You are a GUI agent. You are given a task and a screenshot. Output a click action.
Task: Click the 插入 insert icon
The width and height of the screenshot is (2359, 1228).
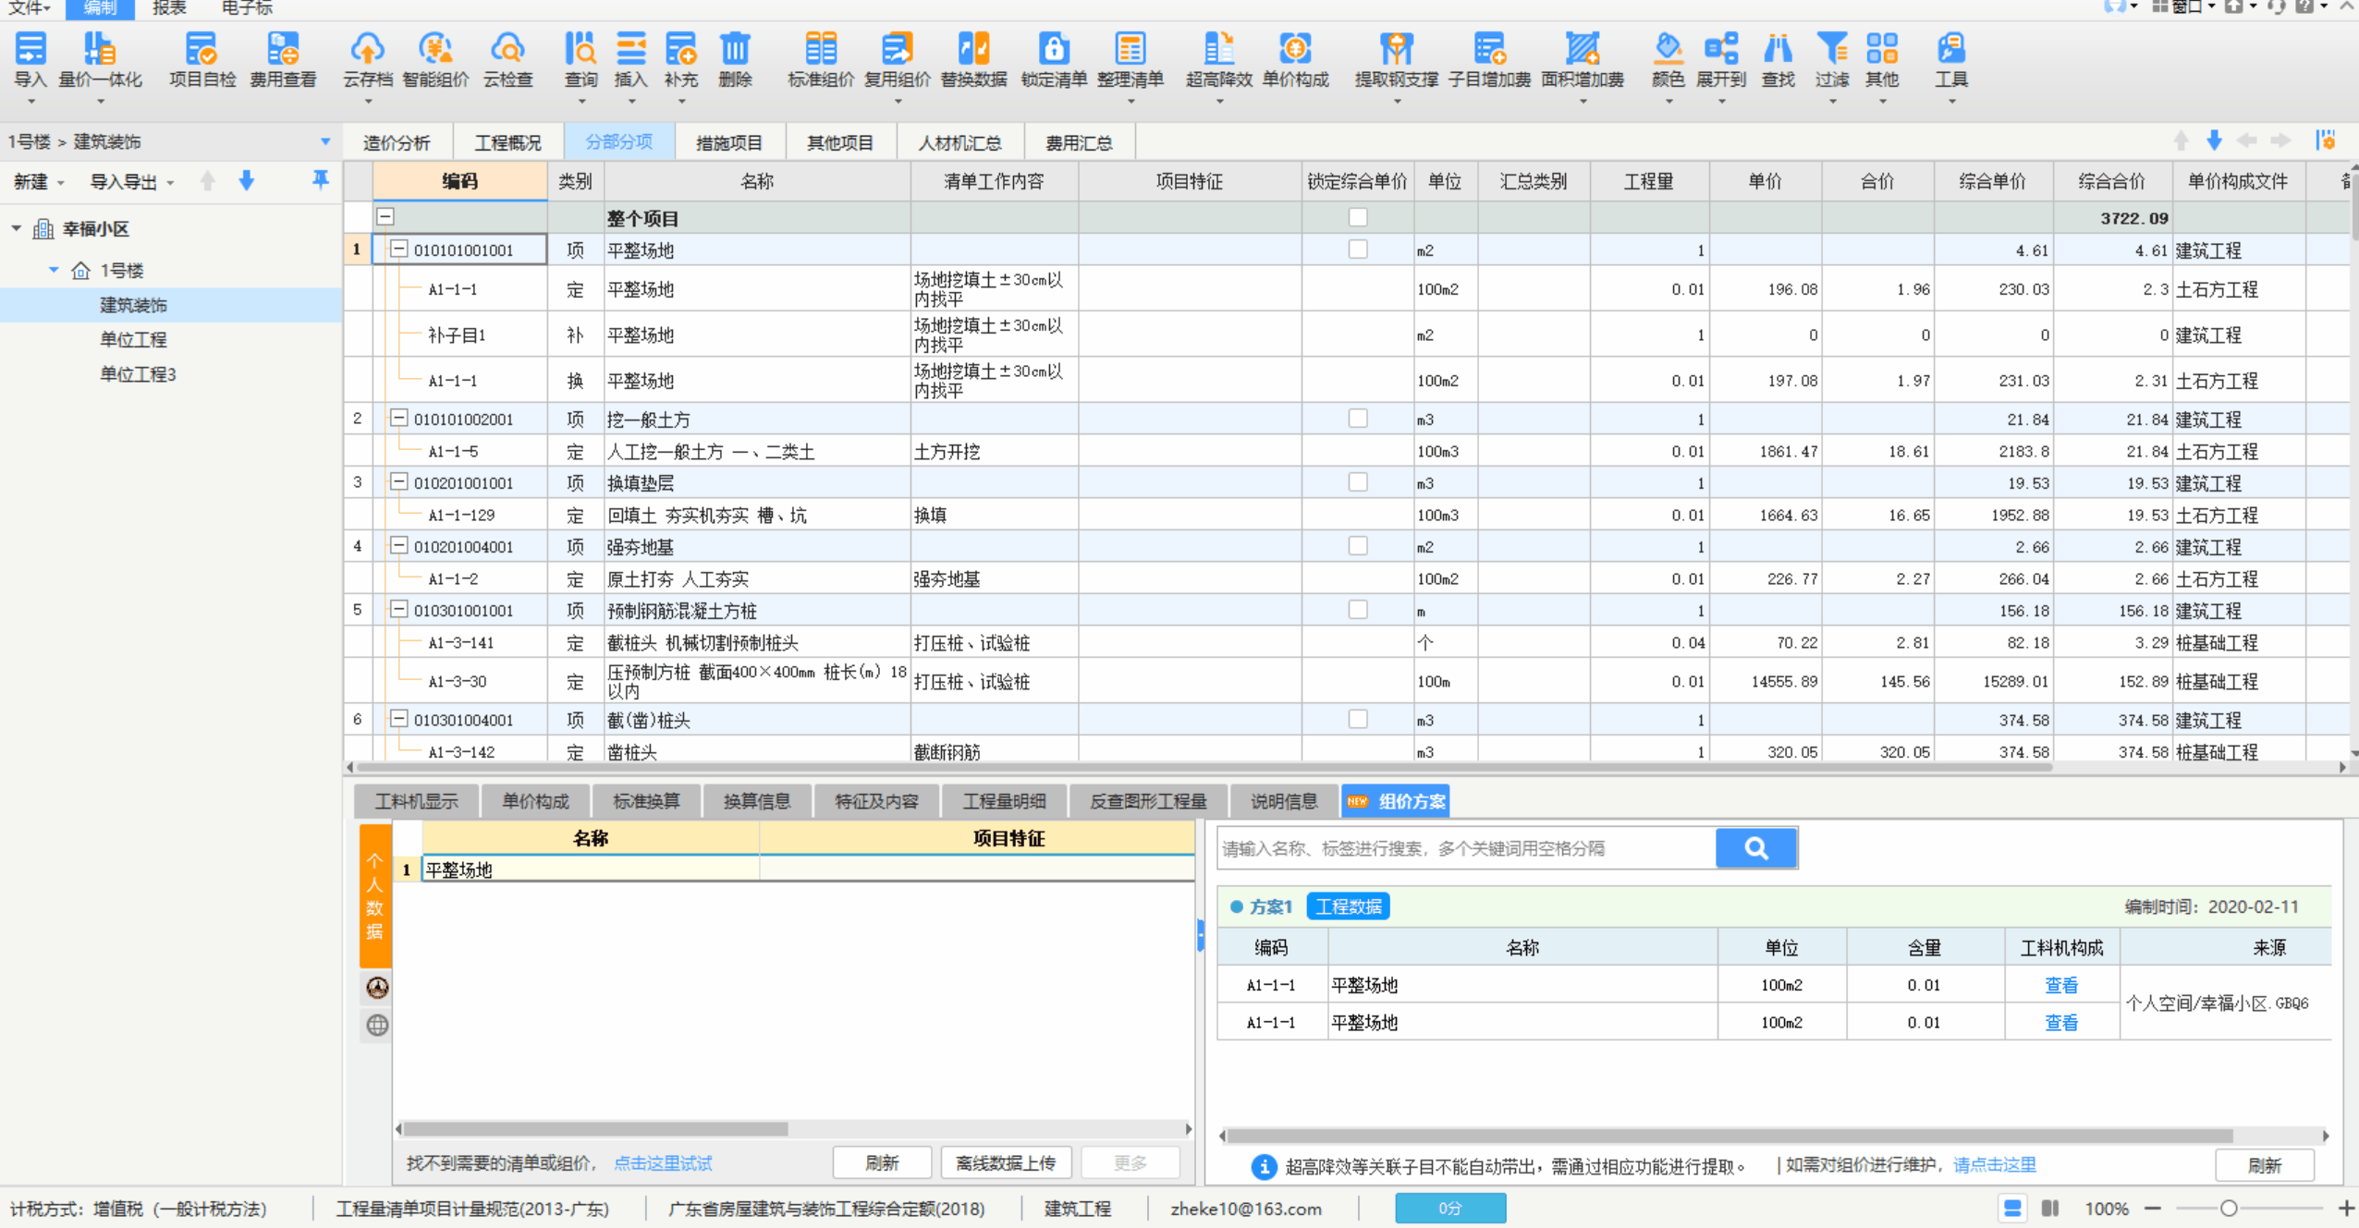pyautogui.click(x=631, y=59)
